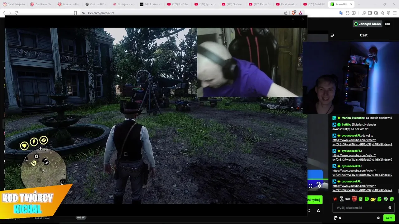Bookmark this page with the bookmark icon
This screenshot has width=399, height=224.
(75, 13)
